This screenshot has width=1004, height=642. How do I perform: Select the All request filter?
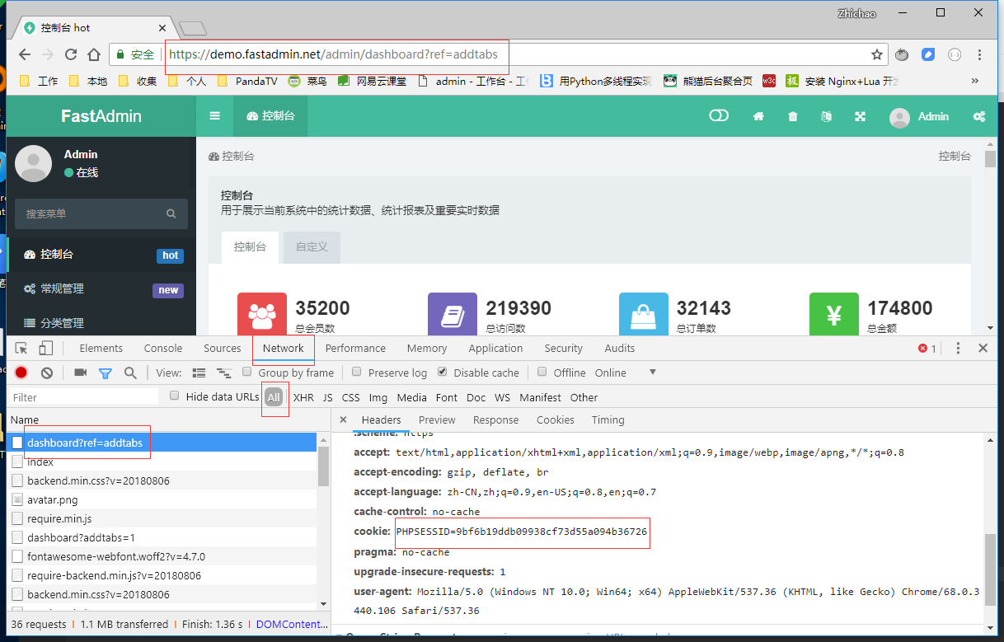coord(274,397)
